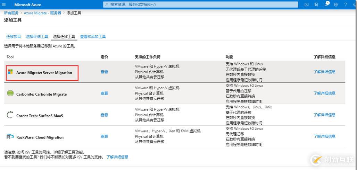The image size is (357, 170).
Task: Click 无代理迁移 text in RackWare row
Action: (x=235, y=134)
